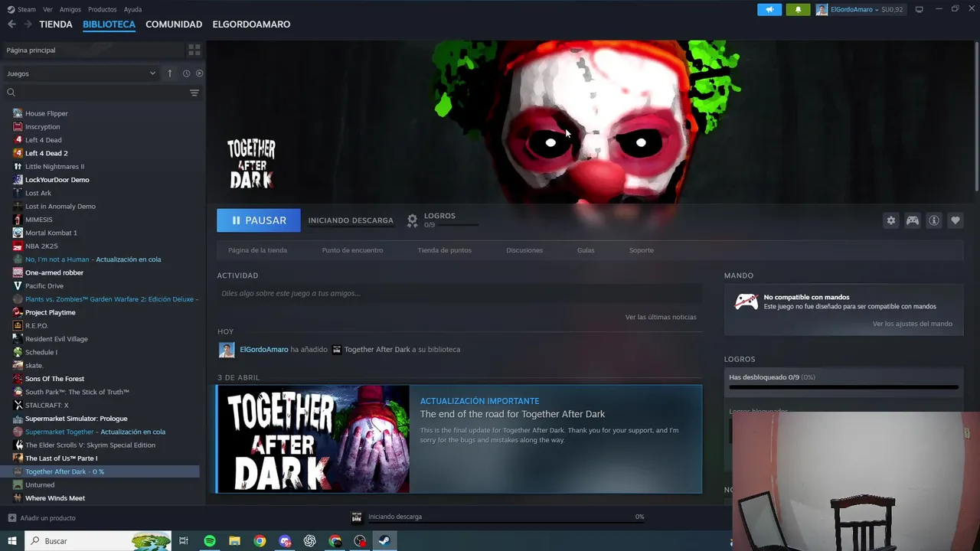This screenshot has height=551, width=980.
Task: Add game to favorites heart icon
Action: click(955, 220)
